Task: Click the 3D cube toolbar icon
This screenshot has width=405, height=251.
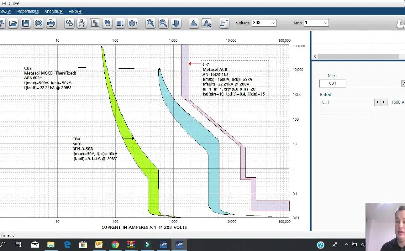Action: [x=132, y=23]
